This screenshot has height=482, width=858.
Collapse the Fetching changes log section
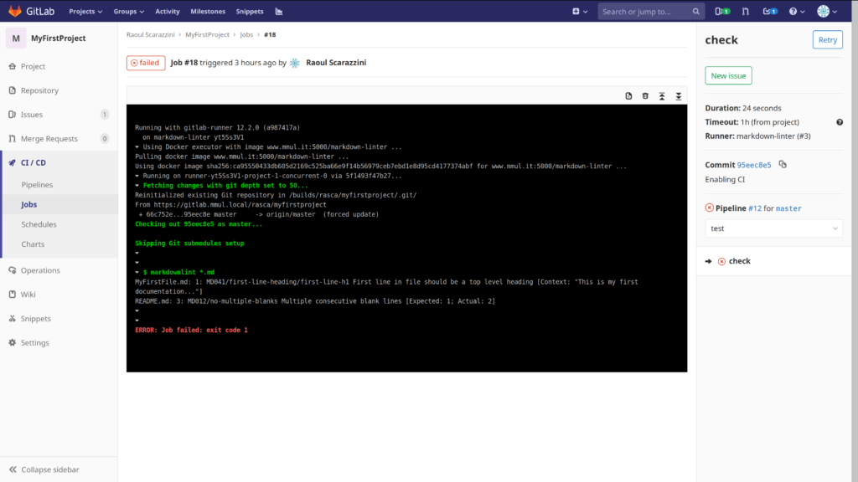(x=137, y=186)
